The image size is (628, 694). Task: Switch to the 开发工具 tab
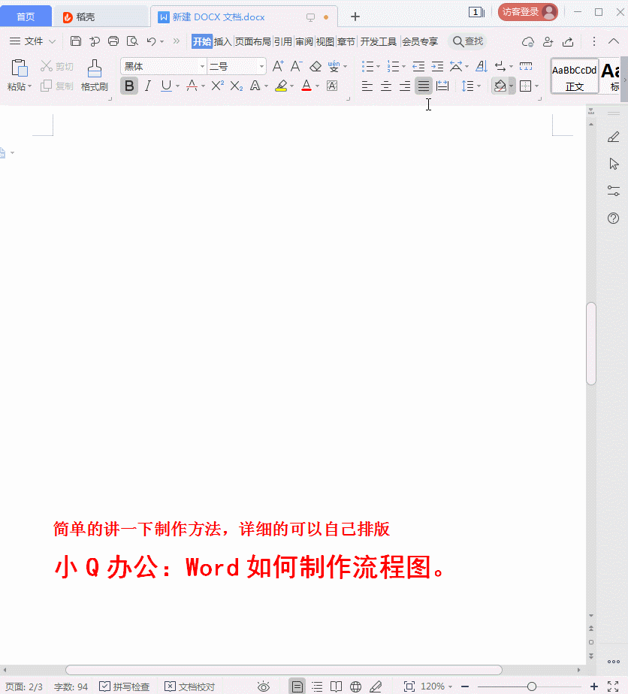coord(379,41)
